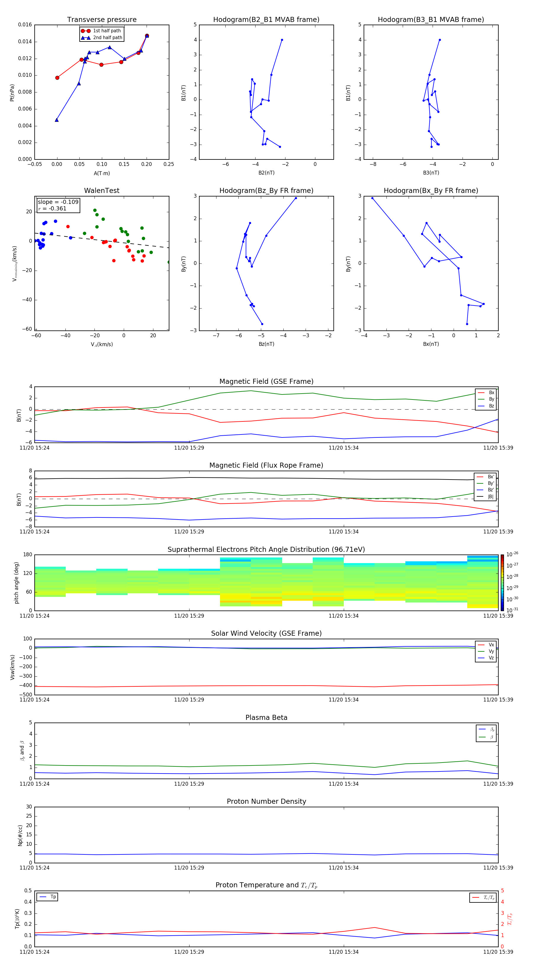Click the 'Magnetic Field (Flux Rope Frame)' title
533x978 pixels.
click(x=266, y=466)
